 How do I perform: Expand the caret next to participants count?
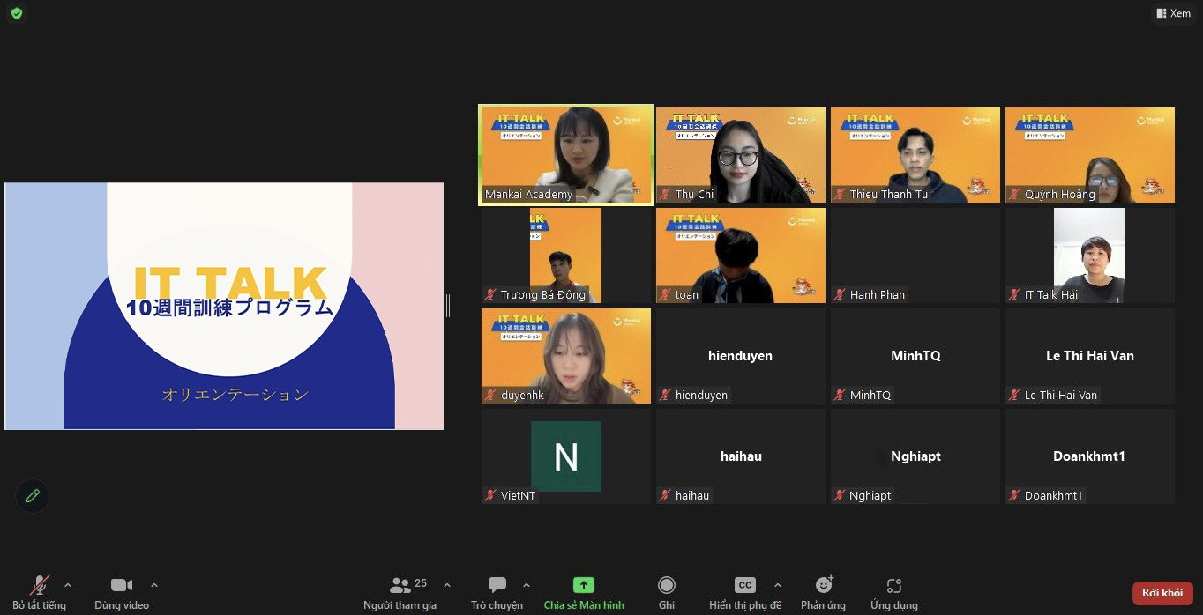pos(446,585)
